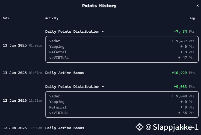Select the Date column header
The height and width of the screenshot is (135, 201).
click(6, 18)
